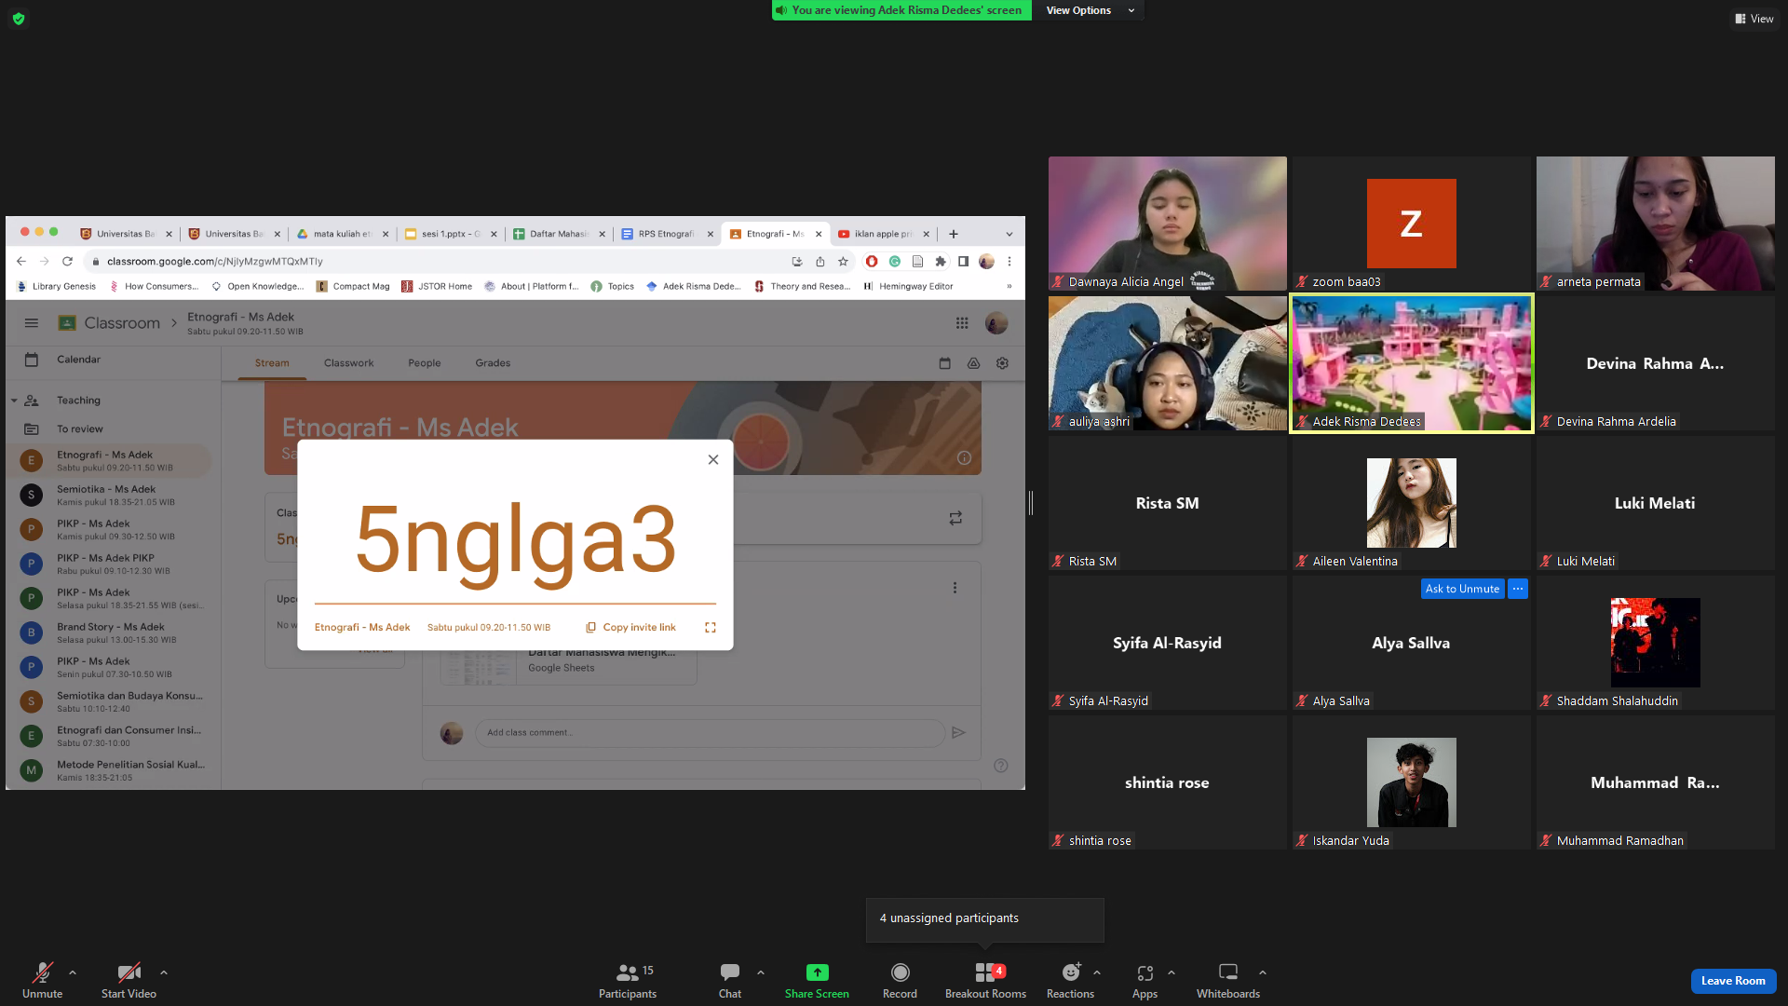Click the stream repost arrows icon
The image size is (1788, 1006).
[x=955, y=518]
